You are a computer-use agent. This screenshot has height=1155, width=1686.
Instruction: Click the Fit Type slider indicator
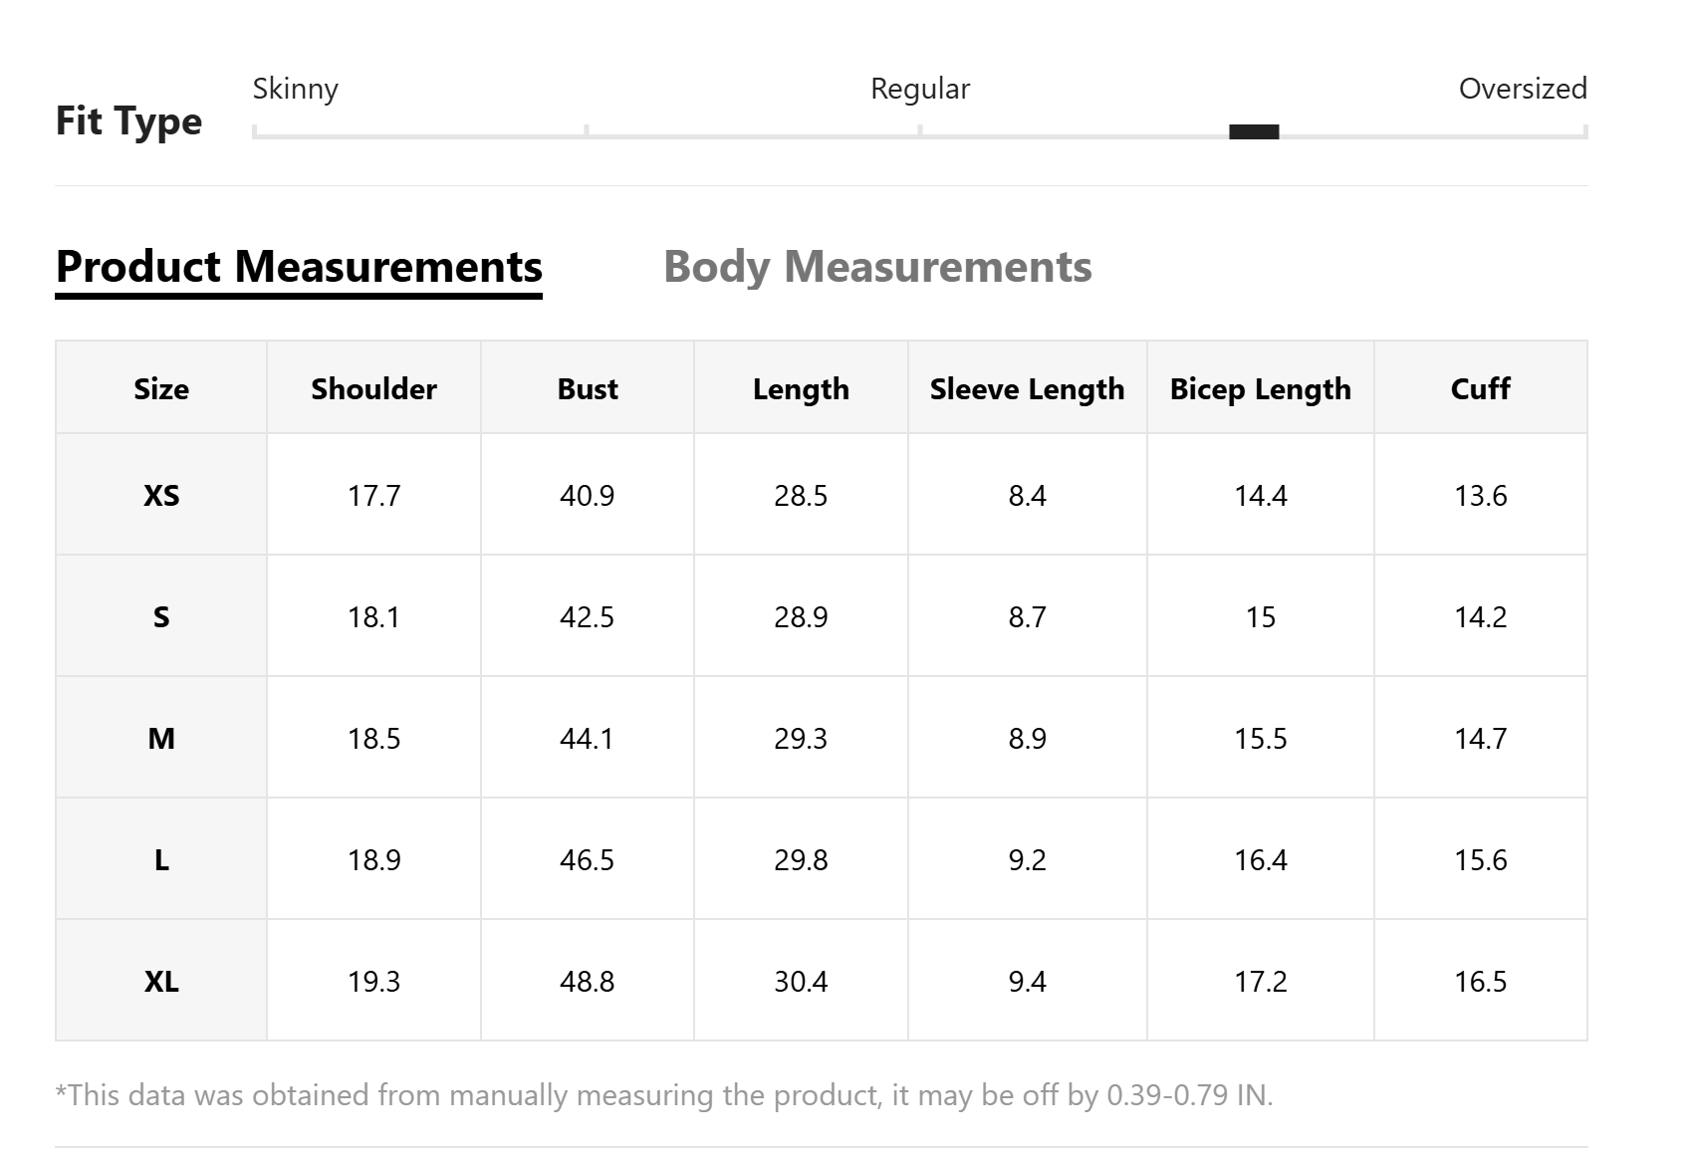click(1254, 131)
